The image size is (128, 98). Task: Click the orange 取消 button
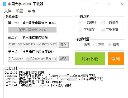click(116, 59)
